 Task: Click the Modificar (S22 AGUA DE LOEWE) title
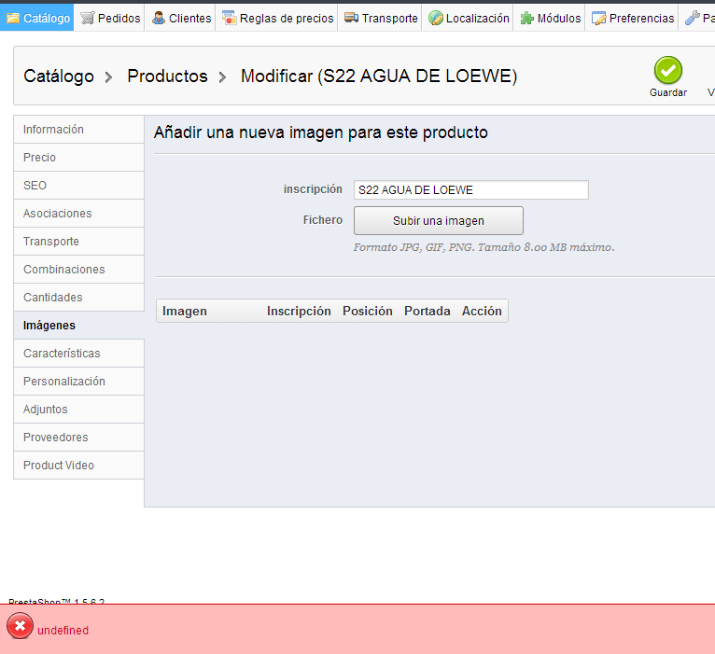[x=379, y=77]
